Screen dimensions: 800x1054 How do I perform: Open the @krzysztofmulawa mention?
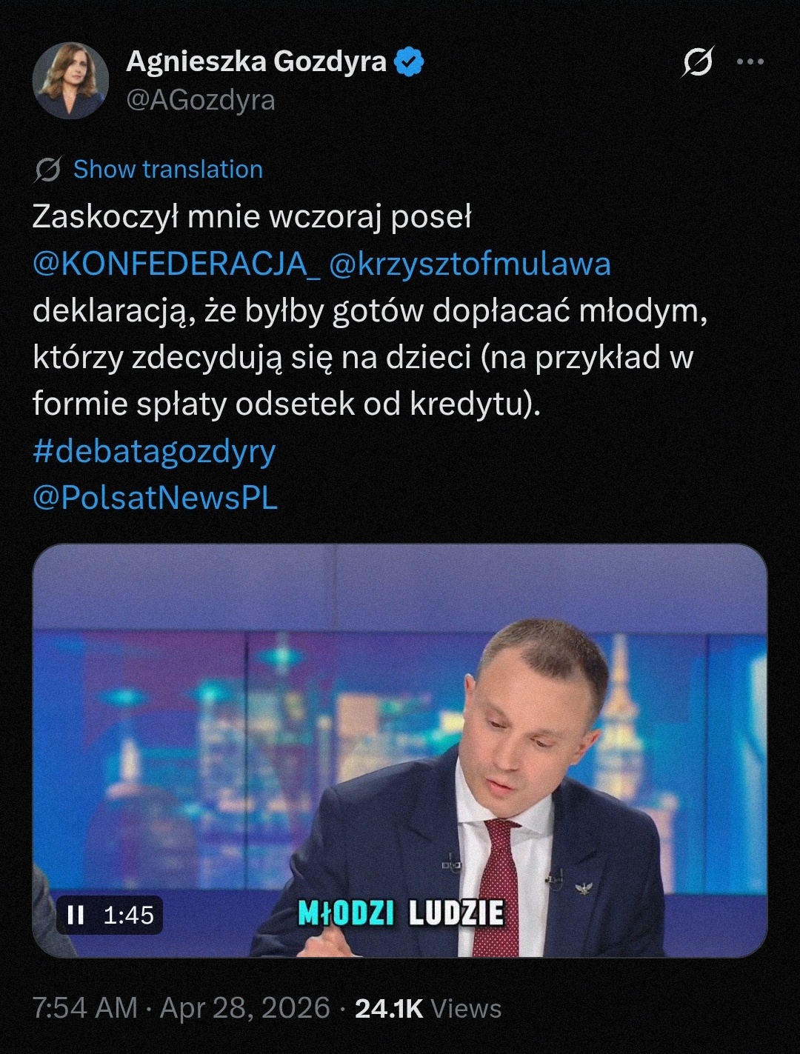470,264
